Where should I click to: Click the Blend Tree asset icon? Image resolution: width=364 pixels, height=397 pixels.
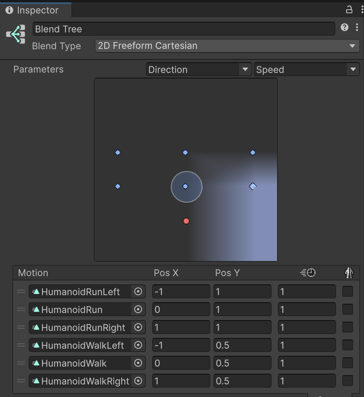16,34
